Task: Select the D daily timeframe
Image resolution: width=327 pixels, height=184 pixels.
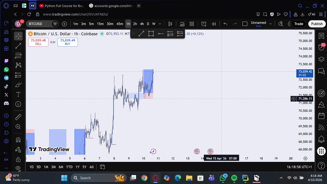Action: tap(148, 24)
